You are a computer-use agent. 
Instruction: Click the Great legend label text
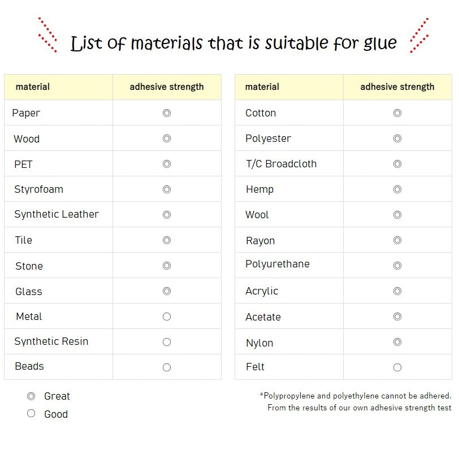(x=57, y=396)
